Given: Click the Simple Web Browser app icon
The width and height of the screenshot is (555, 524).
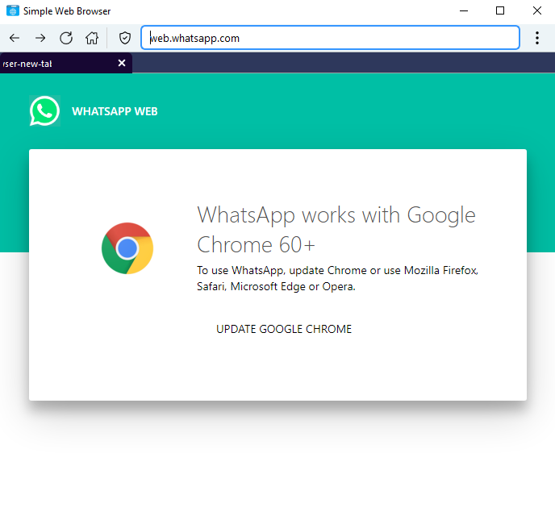Looking at the screenshot, I should click(x=13, y=10).
